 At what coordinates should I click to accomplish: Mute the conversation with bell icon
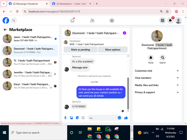151,57
